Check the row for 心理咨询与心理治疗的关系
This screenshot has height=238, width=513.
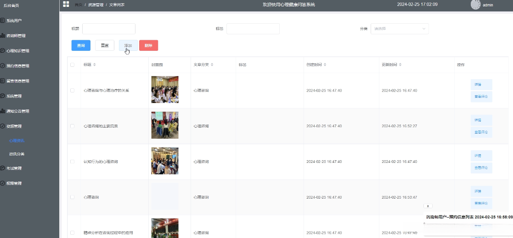(x=72, y=90)
